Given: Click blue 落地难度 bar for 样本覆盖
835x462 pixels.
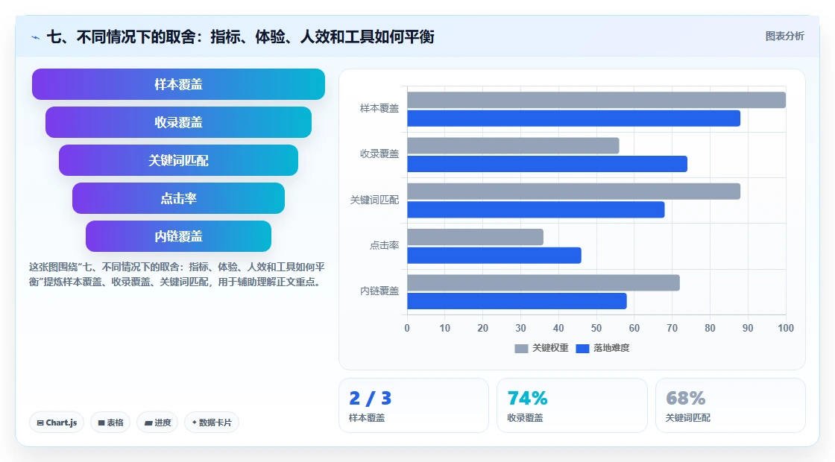Looking at the screenshot, I should click(573, 118).
